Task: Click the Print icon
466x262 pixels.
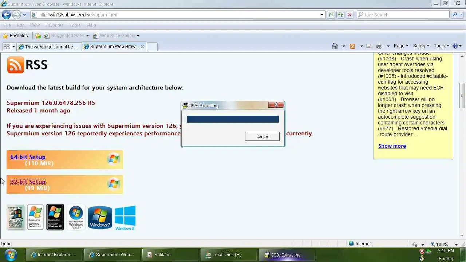Action: click(379, 46)
